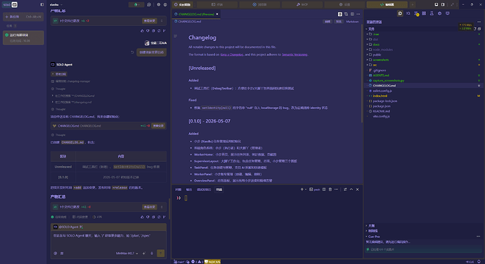Open terminal panel more actions menu
The width and height of the screenshot is (485, 264).
point(336,189)
